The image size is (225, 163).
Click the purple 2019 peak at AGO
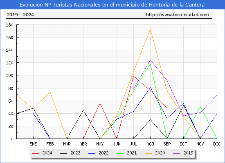coord(150,60)
